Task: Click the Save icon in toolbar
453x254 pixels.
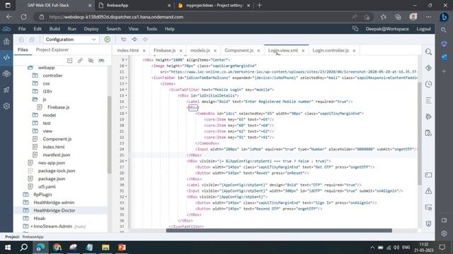Action: coord(21,40)
